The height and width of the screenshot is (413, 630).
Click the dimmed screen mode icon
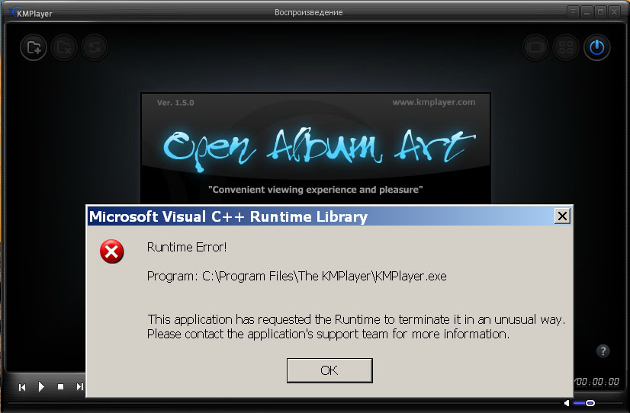(x=535, y=48)
